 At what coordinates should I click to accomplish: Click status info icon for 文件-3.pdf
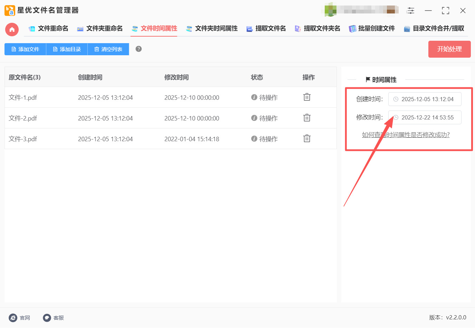254,139
